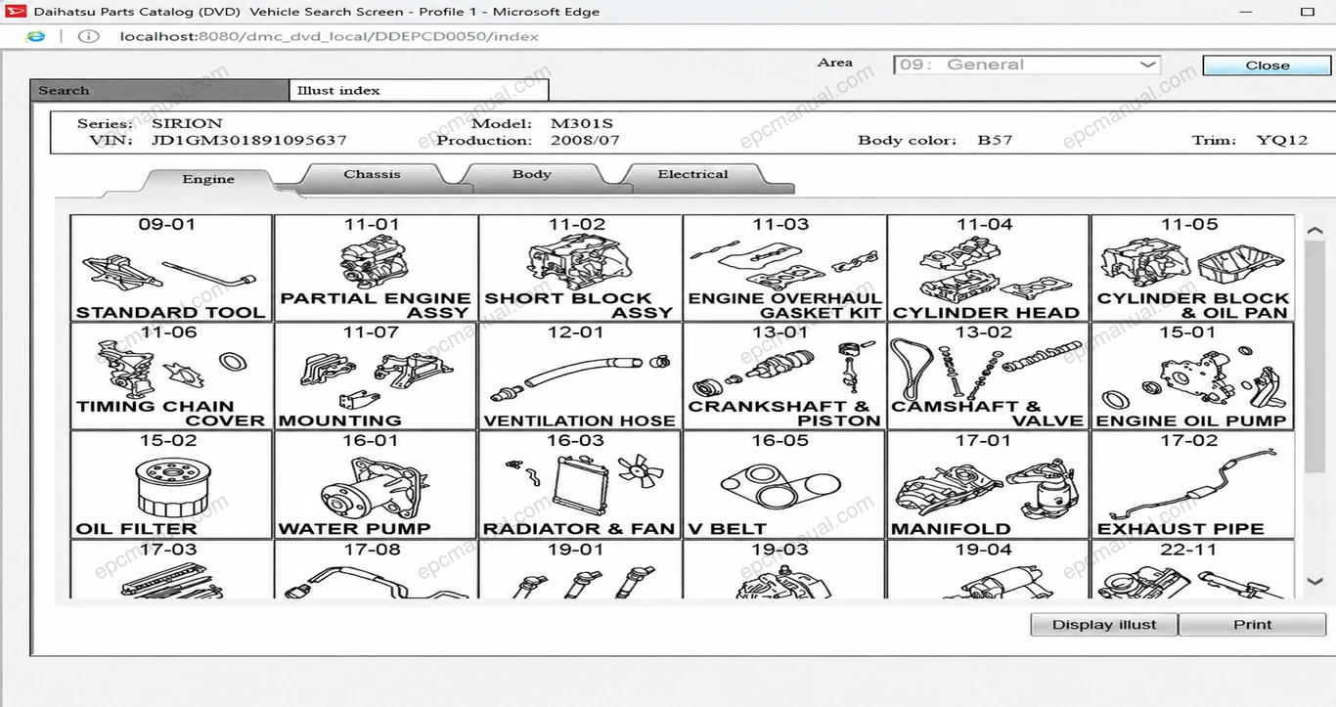Click the scroll down arrow of illustration list
Screen dimensions: 1336x707
point(1315,581)
